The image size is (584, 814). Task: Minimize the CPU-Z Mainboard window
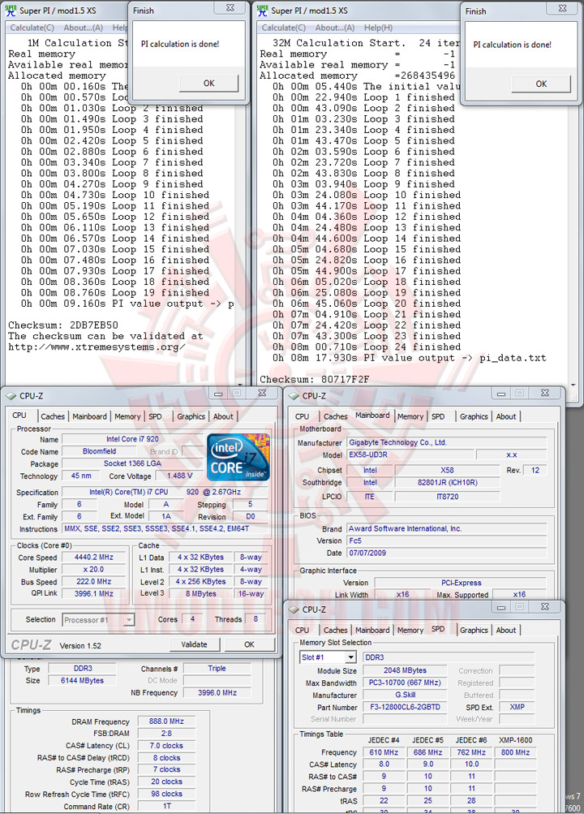tap(501, 394)
